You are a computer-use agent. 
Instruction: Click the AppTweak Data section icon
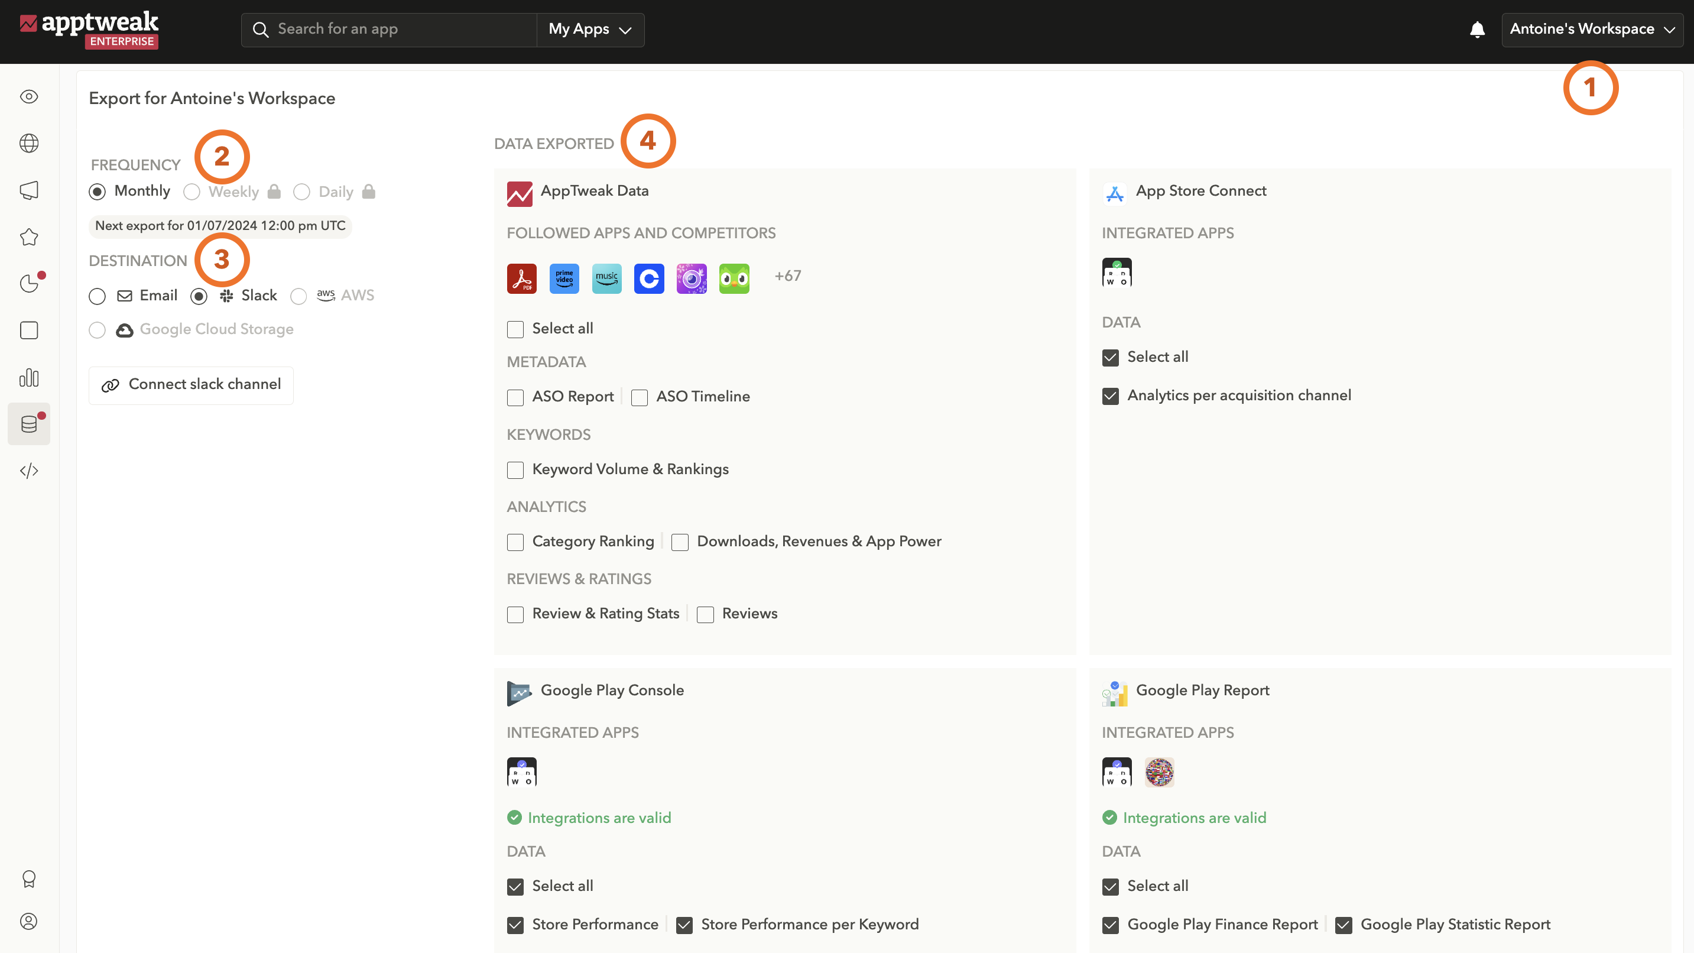pos(520,193)
